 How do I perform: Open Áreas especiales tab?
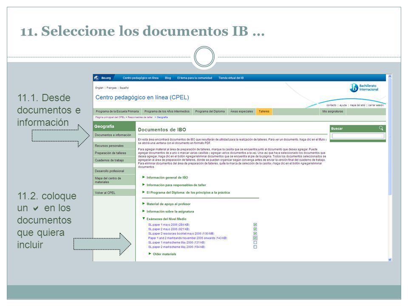click(242, 111)
